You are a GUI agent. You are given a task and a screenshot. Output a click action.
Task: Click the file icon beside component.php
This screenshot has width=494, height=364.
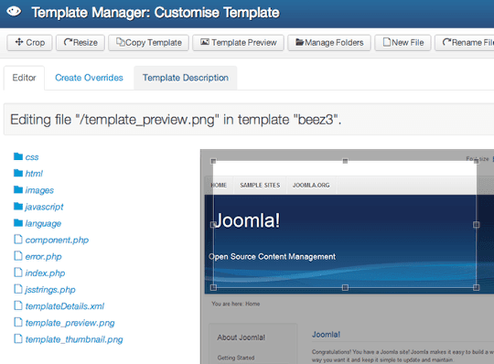(x=18, y=240)
